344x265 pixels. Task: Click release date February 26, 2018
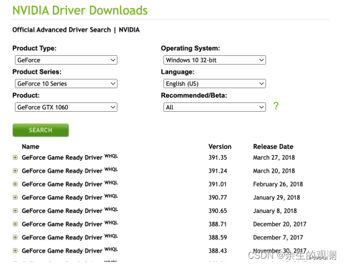278,184
